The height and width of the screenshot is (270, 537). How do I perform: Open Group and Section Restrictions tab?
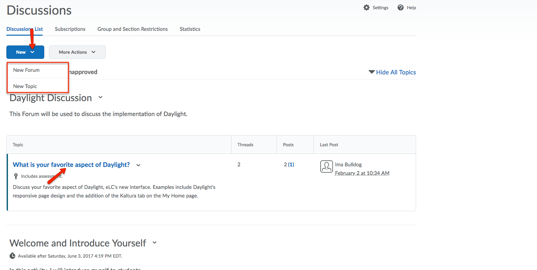coord(132,29)
